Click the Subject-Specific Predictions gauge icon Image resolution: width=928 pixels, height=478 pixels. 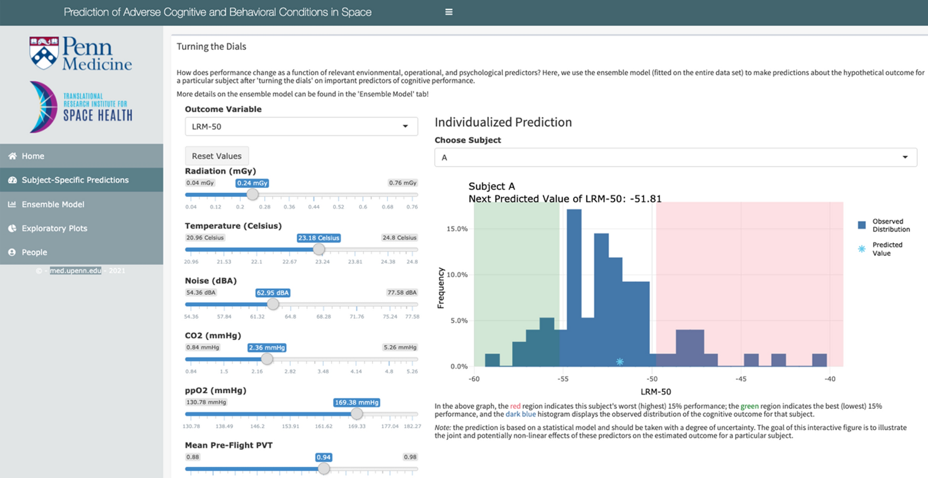(x=13, y=180)
